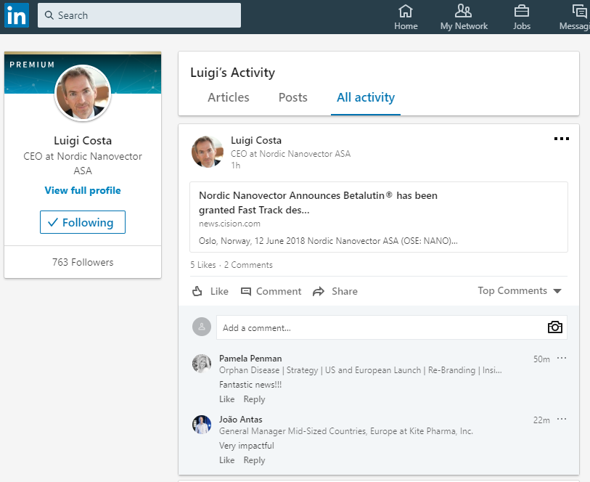The height and width of the screenshot is (482, 590).
Task: Open the View full profile link
Action: coord(83,190)
